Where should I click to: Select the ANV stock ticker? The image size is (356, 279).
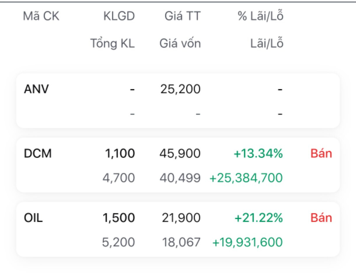coord(36,89)
